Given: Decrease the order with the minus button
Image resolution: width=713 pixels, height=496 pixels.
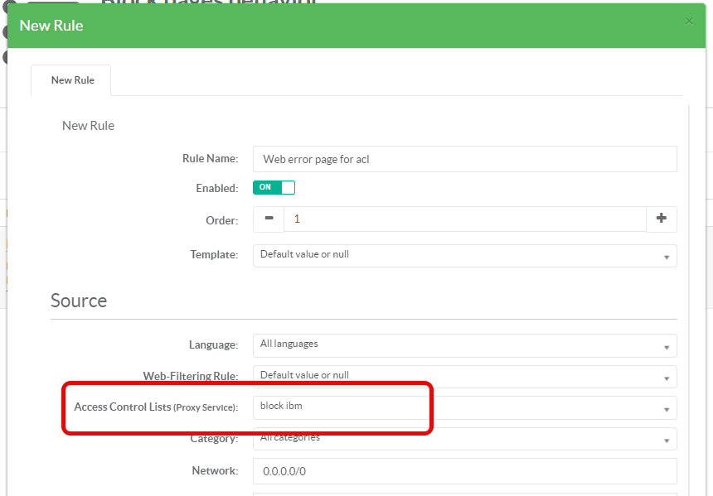Looking at the screenshot, I should click(269, 219).
